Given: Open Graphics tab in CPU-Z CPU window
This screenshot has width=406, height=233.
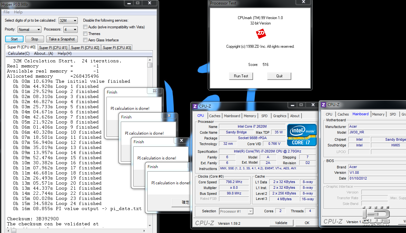Looking at the screenshot, I should click(x=280, y=116).
